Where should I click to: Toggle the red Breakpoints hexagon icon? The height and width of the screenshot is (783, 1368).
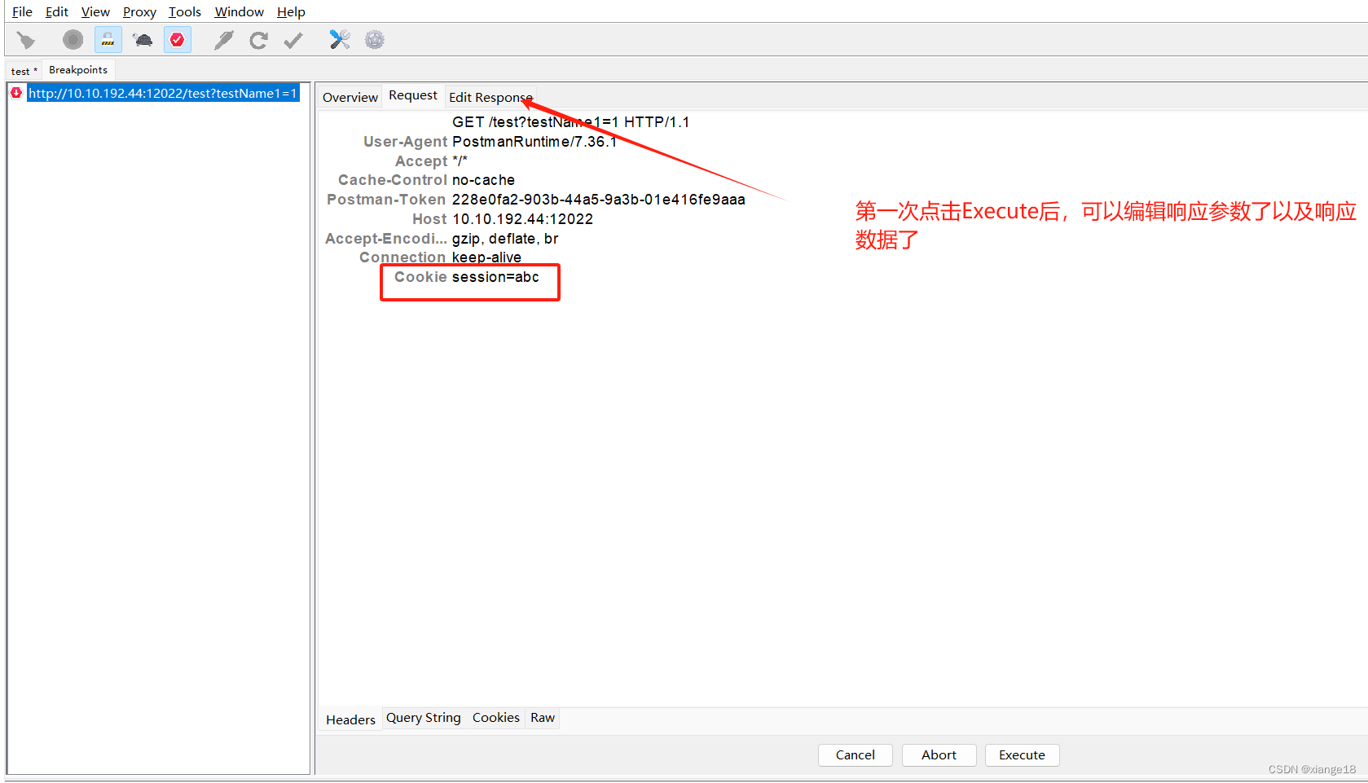pos(178,40)
